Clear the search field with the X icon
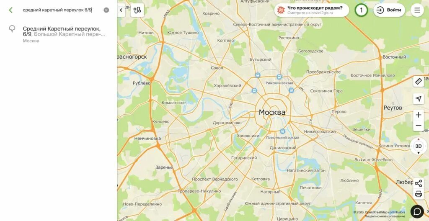This screenshot has height=221, width=429. tap(106, 10)
